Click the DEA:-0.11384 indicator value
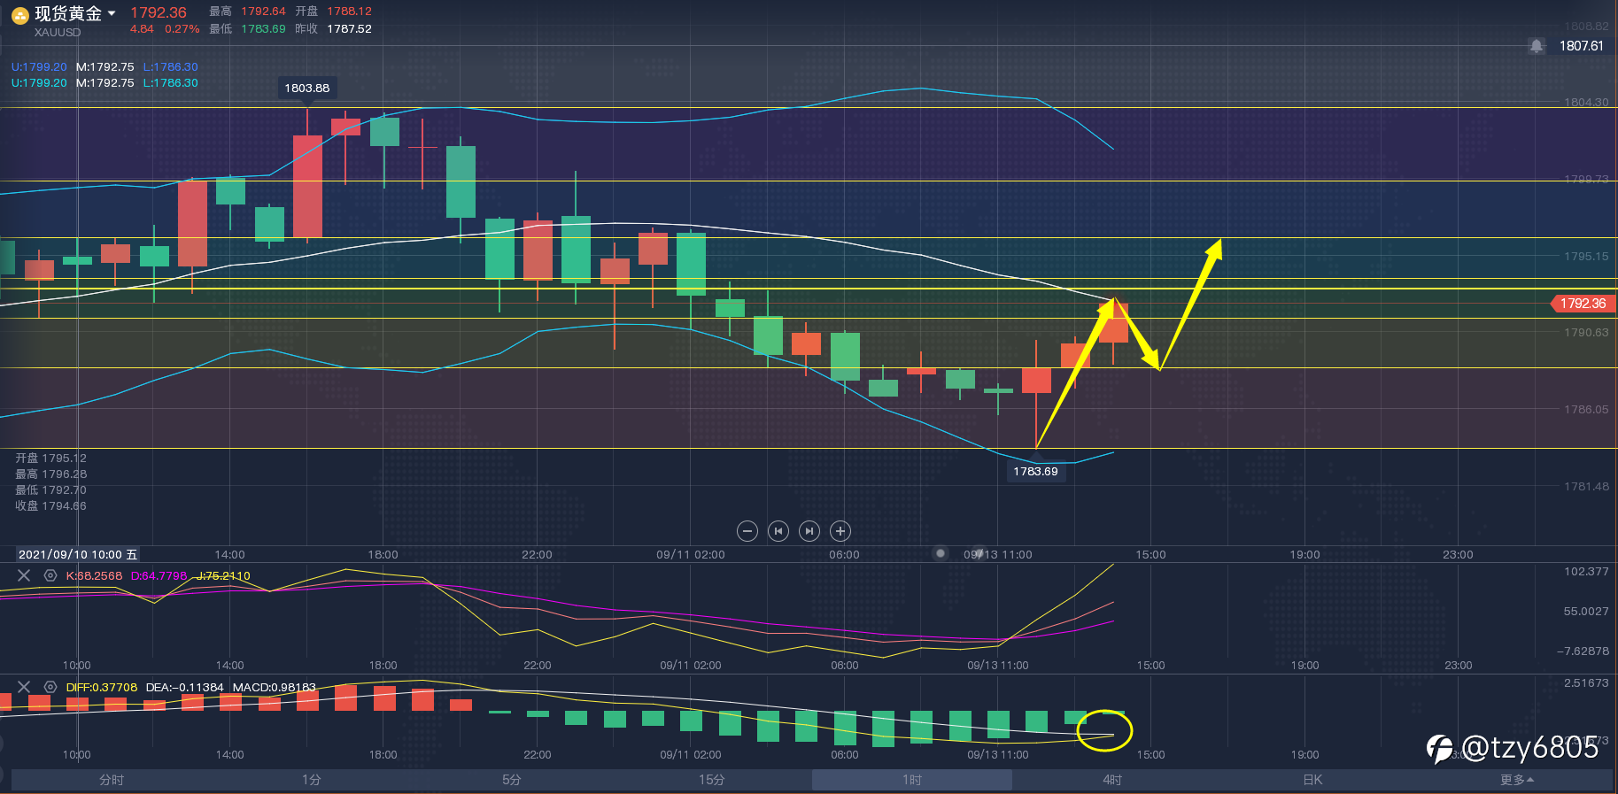 coord(185,687)
